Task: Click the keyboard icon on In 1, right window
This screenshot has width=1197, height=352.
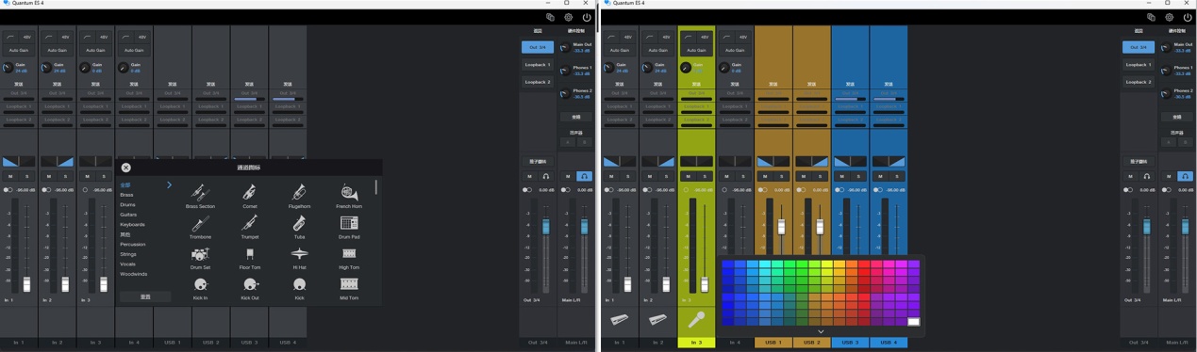Action: pos(619,320)
